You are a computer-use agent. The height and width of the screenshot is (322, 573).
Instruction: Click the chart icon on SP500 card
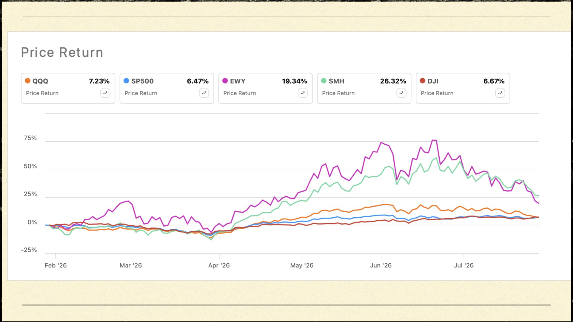(x=204, y=93)
